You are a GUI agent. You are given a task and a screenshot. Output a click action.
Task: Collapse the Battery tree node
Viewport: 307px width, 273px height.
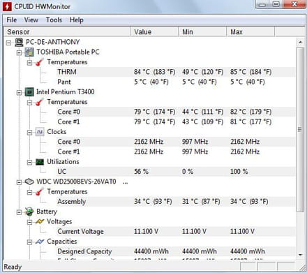[19, 212]
